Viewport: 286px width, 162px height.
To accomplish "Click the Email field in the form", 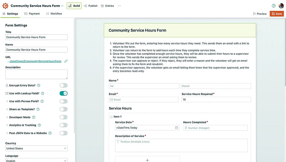I will point(144,100).
